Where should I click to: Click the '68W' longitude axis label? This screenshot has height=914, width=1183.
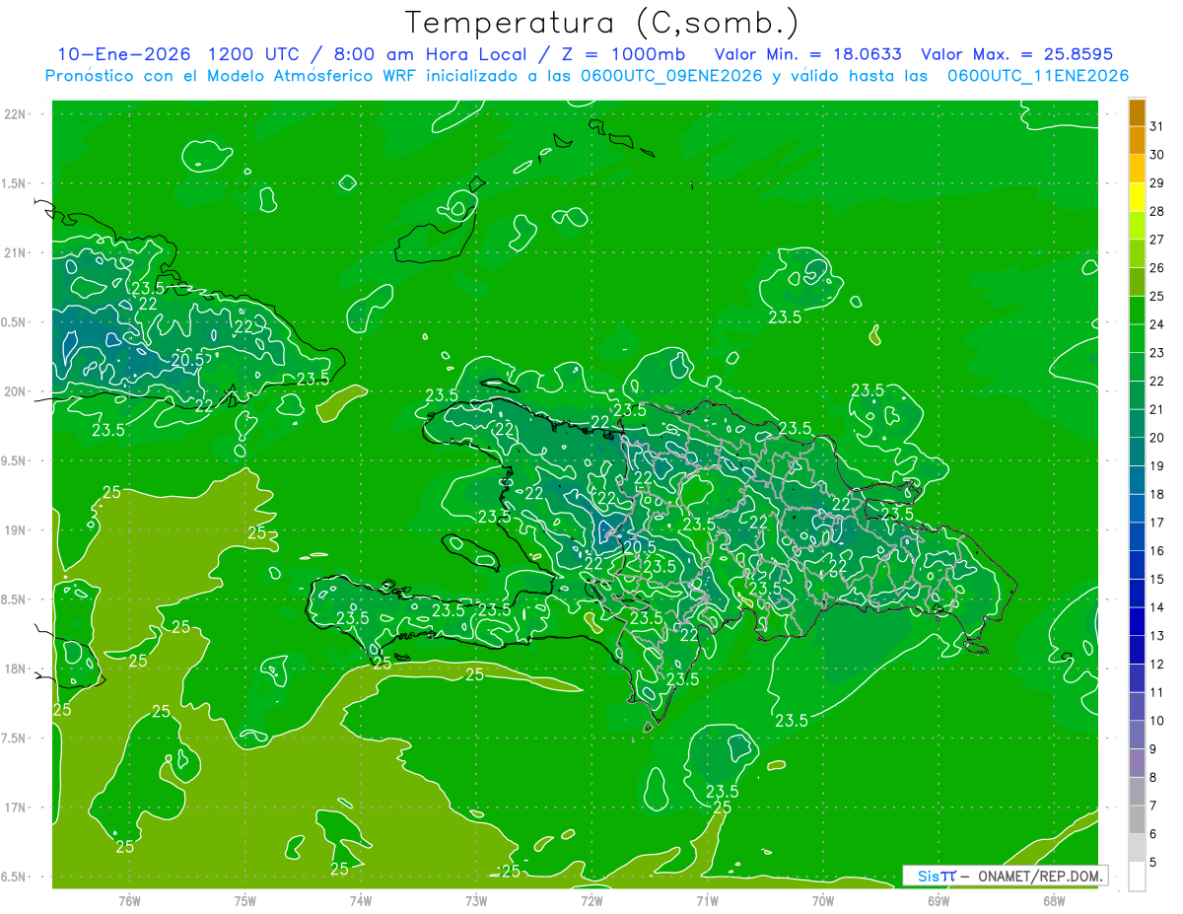(1054, 901)
